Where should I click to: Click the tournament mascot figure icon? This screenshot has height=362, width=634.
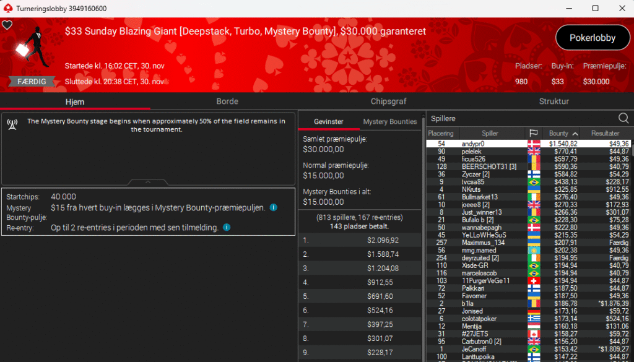tap(31, 48)
